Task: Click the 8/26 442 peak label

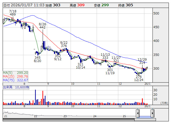Action: click(43, 26)
